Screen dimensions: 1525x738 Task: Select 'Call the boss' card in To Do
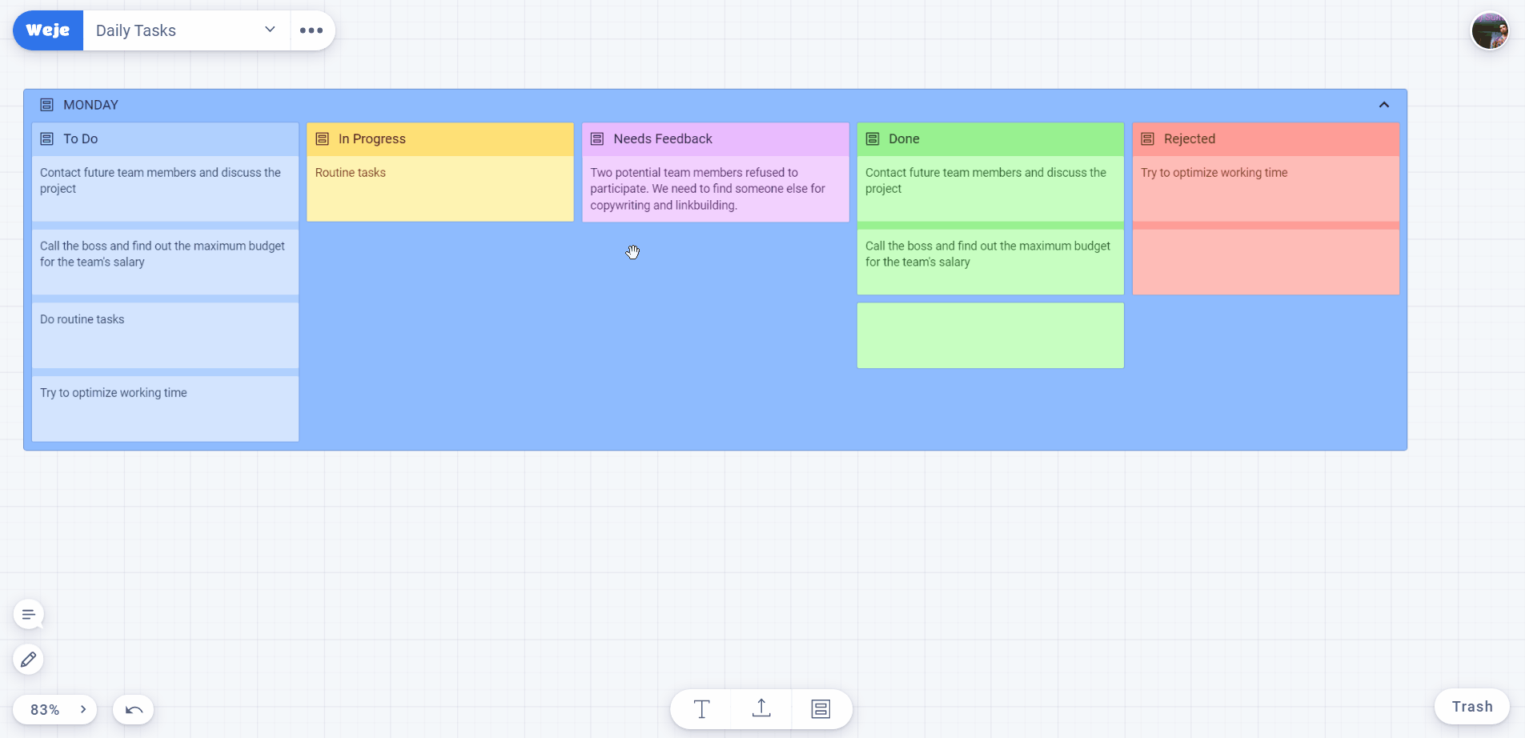click(165, 262)
